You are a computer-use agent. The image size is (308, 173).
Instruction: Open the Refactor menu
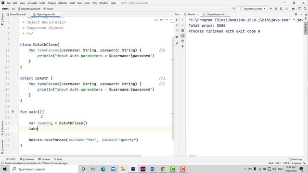[63, 3]
